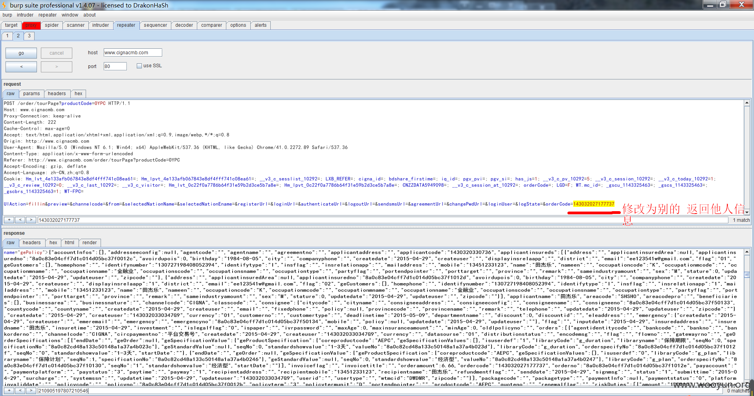Switch to the options tab
This screenshot has height=396, width=754.
coord(238,25)
